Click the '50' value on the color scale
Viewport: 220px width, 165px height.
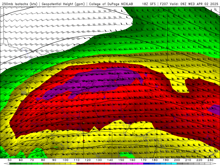[10, 160]
